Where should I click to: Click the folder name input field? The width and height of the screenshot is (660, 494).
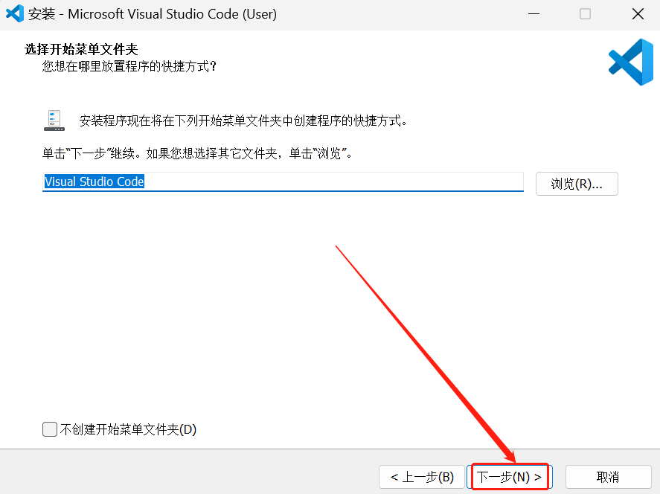coord(283,181)
